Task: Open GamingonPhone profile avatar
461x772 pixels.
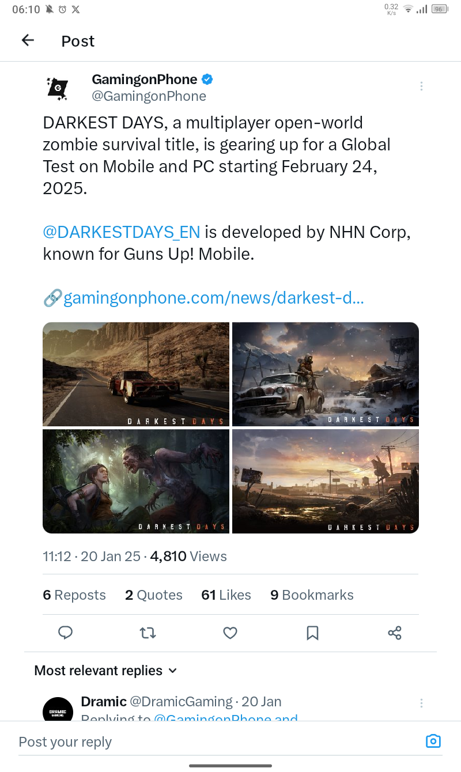Action: (x=58, y=88)
